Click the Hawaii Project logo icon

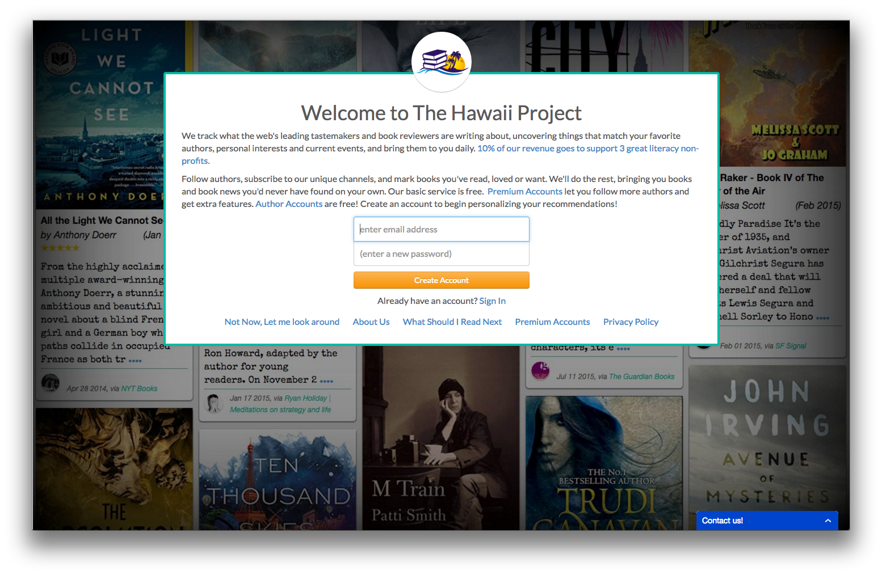click(x=441, y=61)
